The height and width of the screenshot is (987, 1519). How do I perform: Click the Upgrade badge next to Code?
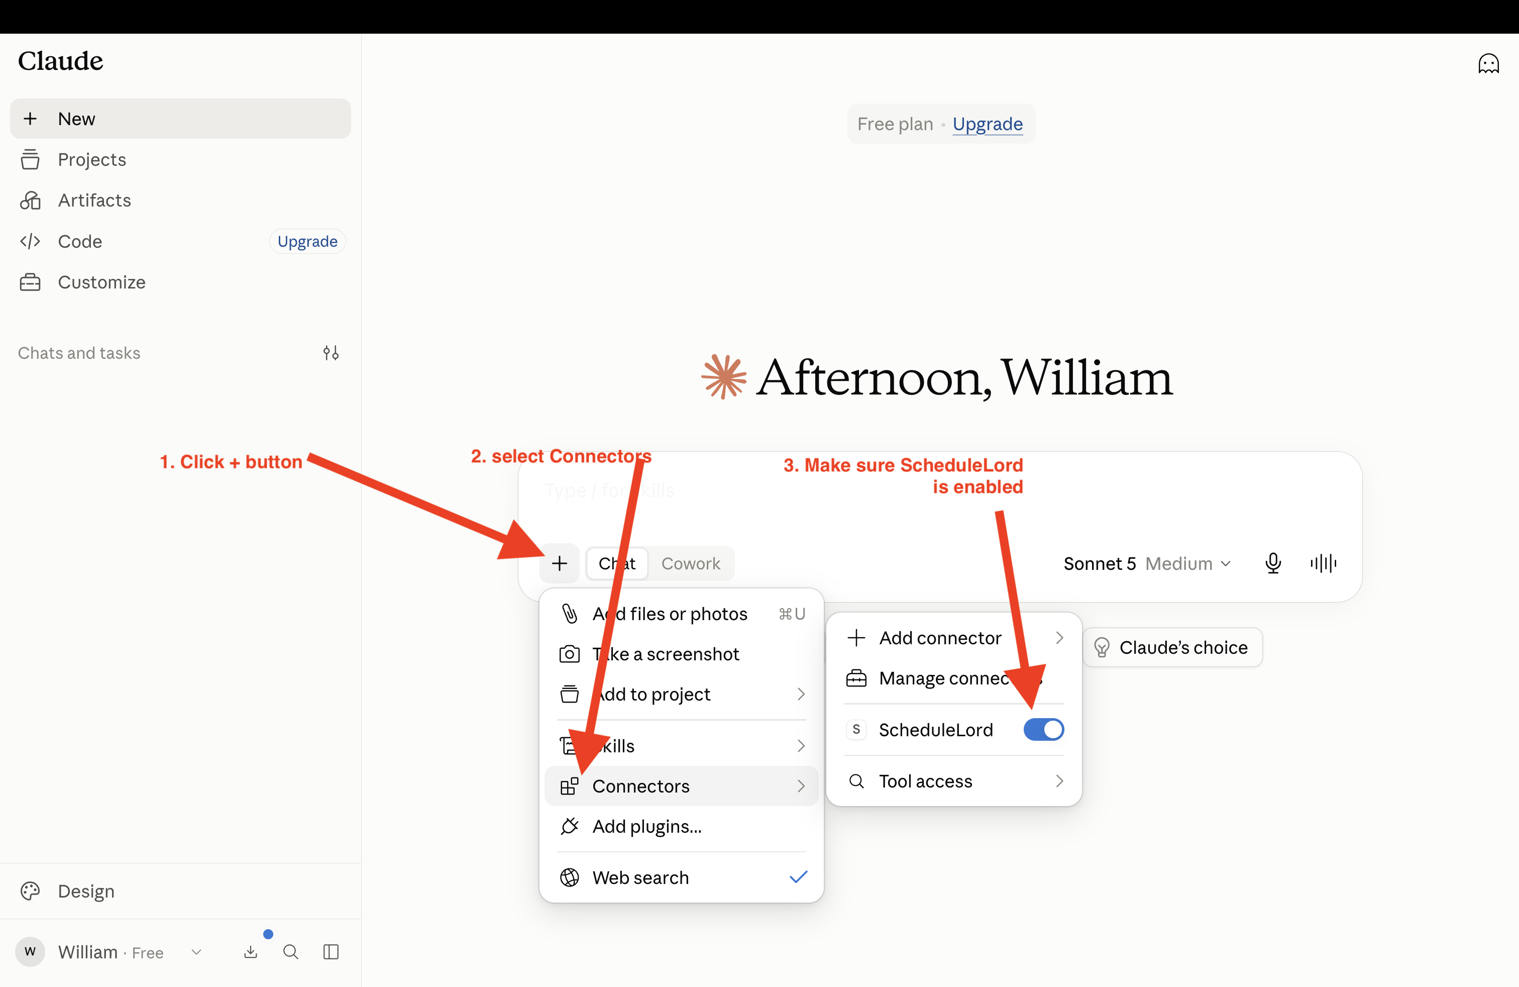pyautogui.click(x=307, y=241)
